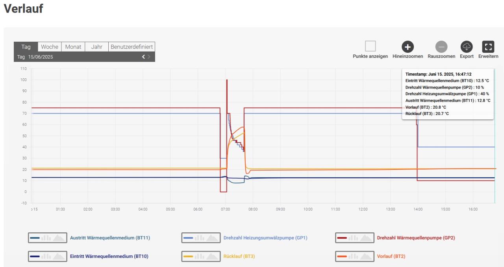
Task: Select area chart icon for Rücklauf (BT3)
Action: [213, 256]
